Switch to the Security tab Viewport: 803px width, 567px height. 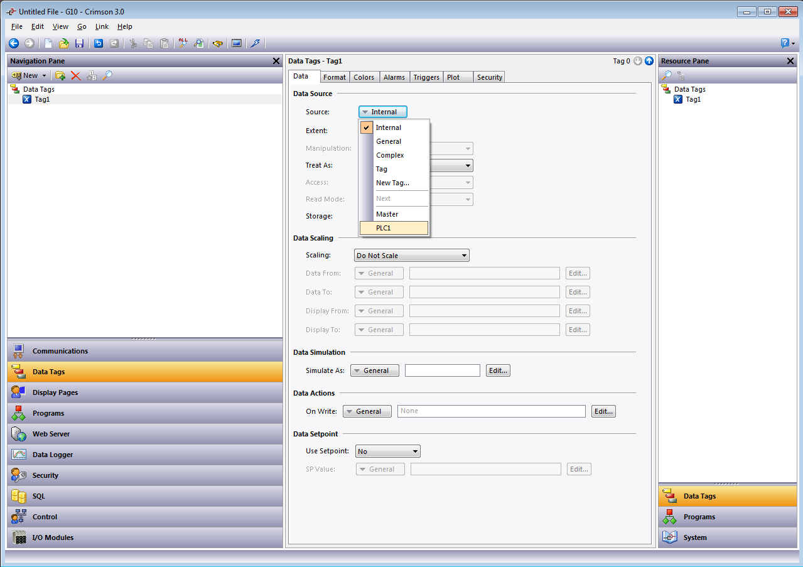(x=489, y=77)
